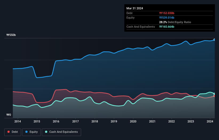Click the 2018 x-axis label
This screenshot has width=219, height=140.
tap(95, 121)
